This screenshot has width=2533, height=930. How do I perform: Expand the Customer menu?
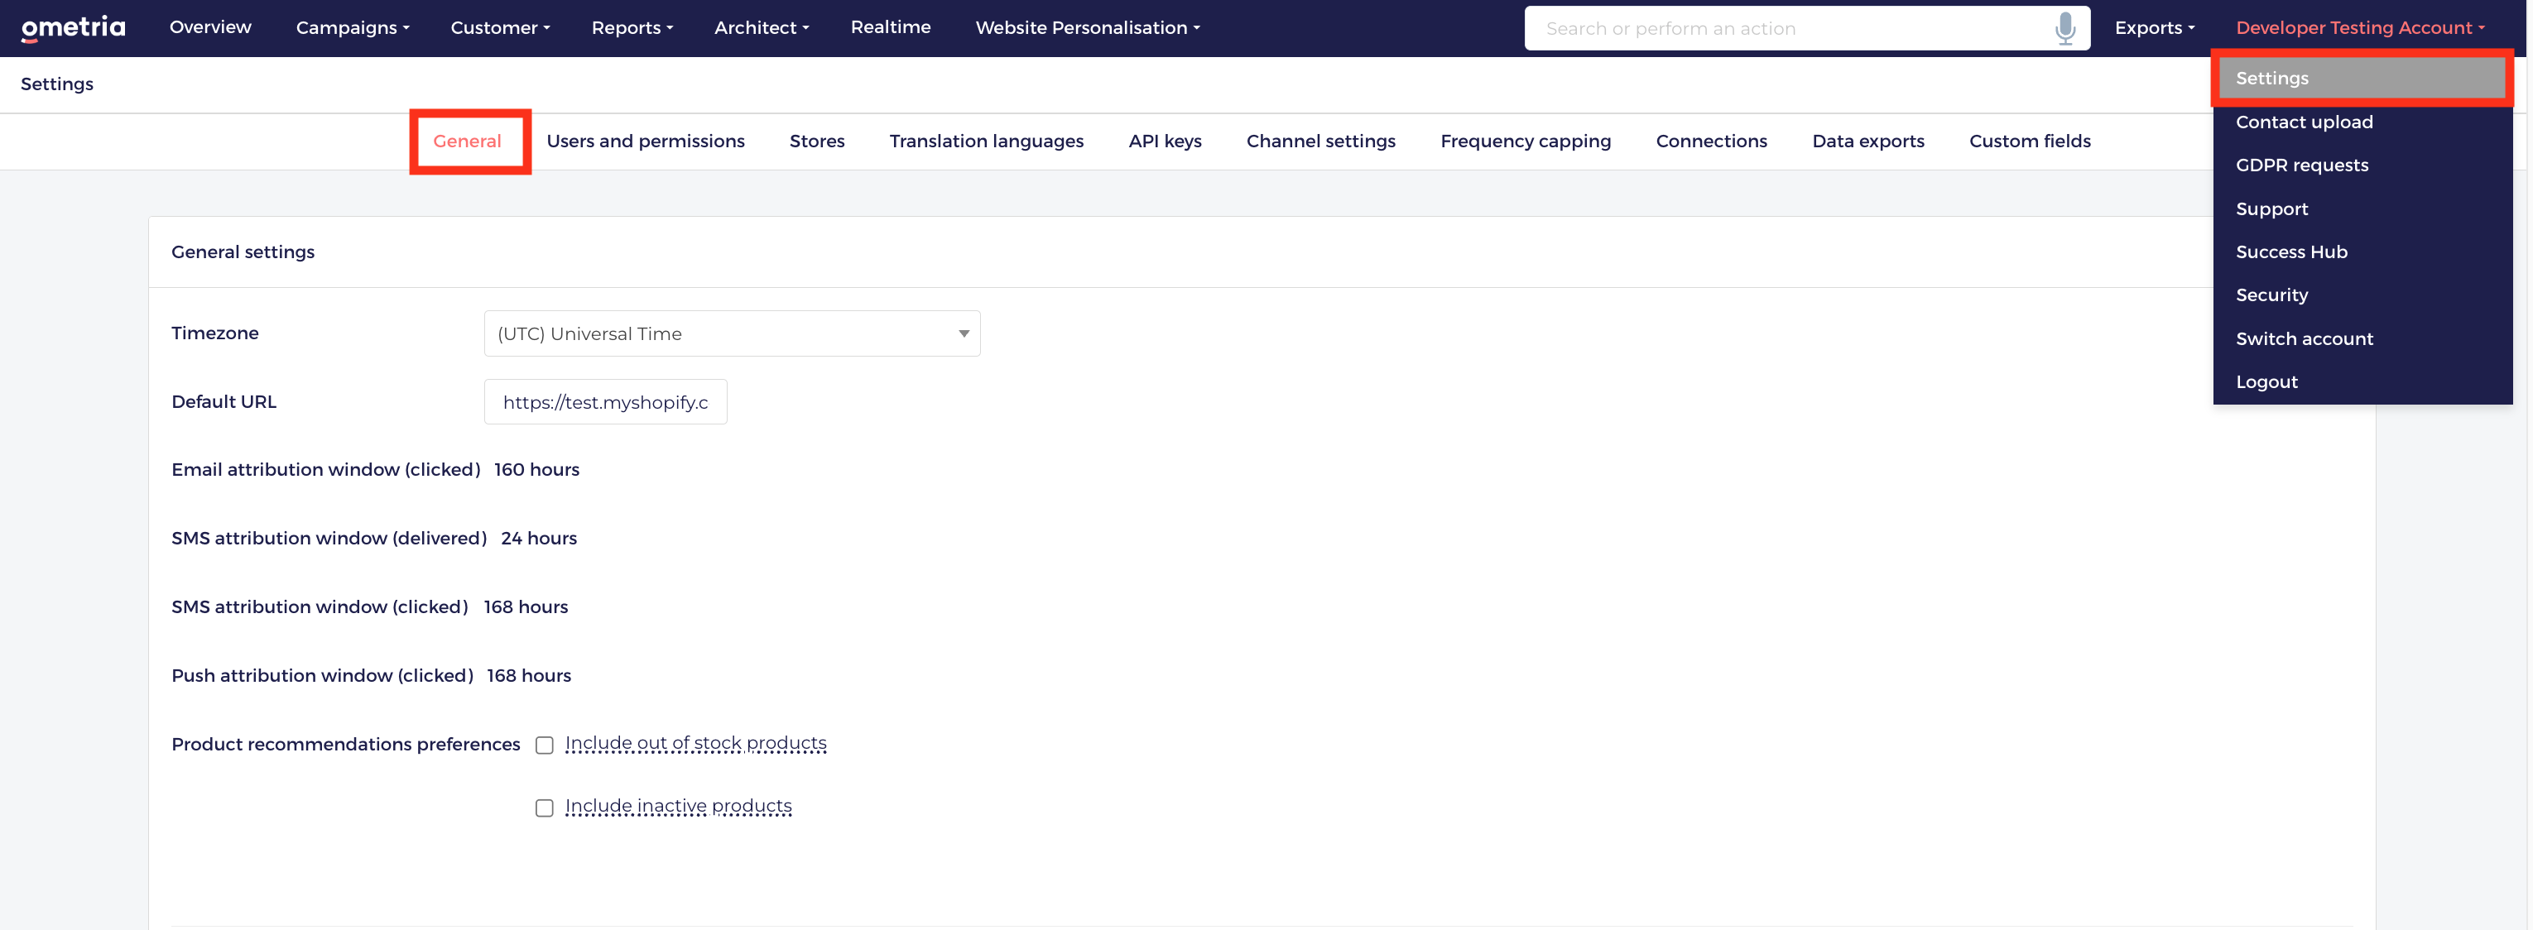[x=501, y=27]
